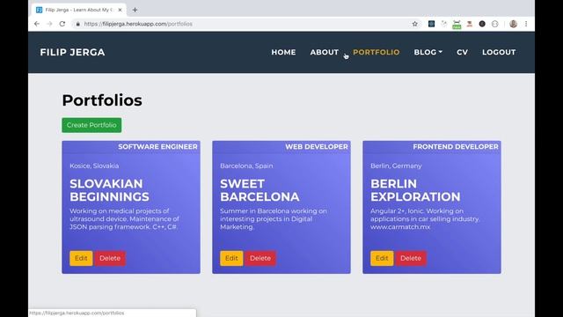Select the PORTFOLIO nav item

click(376, 52)
